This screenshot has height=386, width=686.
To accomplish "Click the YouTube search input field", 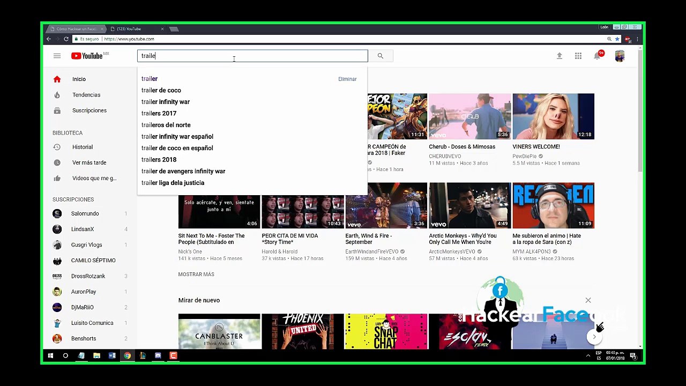I will click(252, 56).
